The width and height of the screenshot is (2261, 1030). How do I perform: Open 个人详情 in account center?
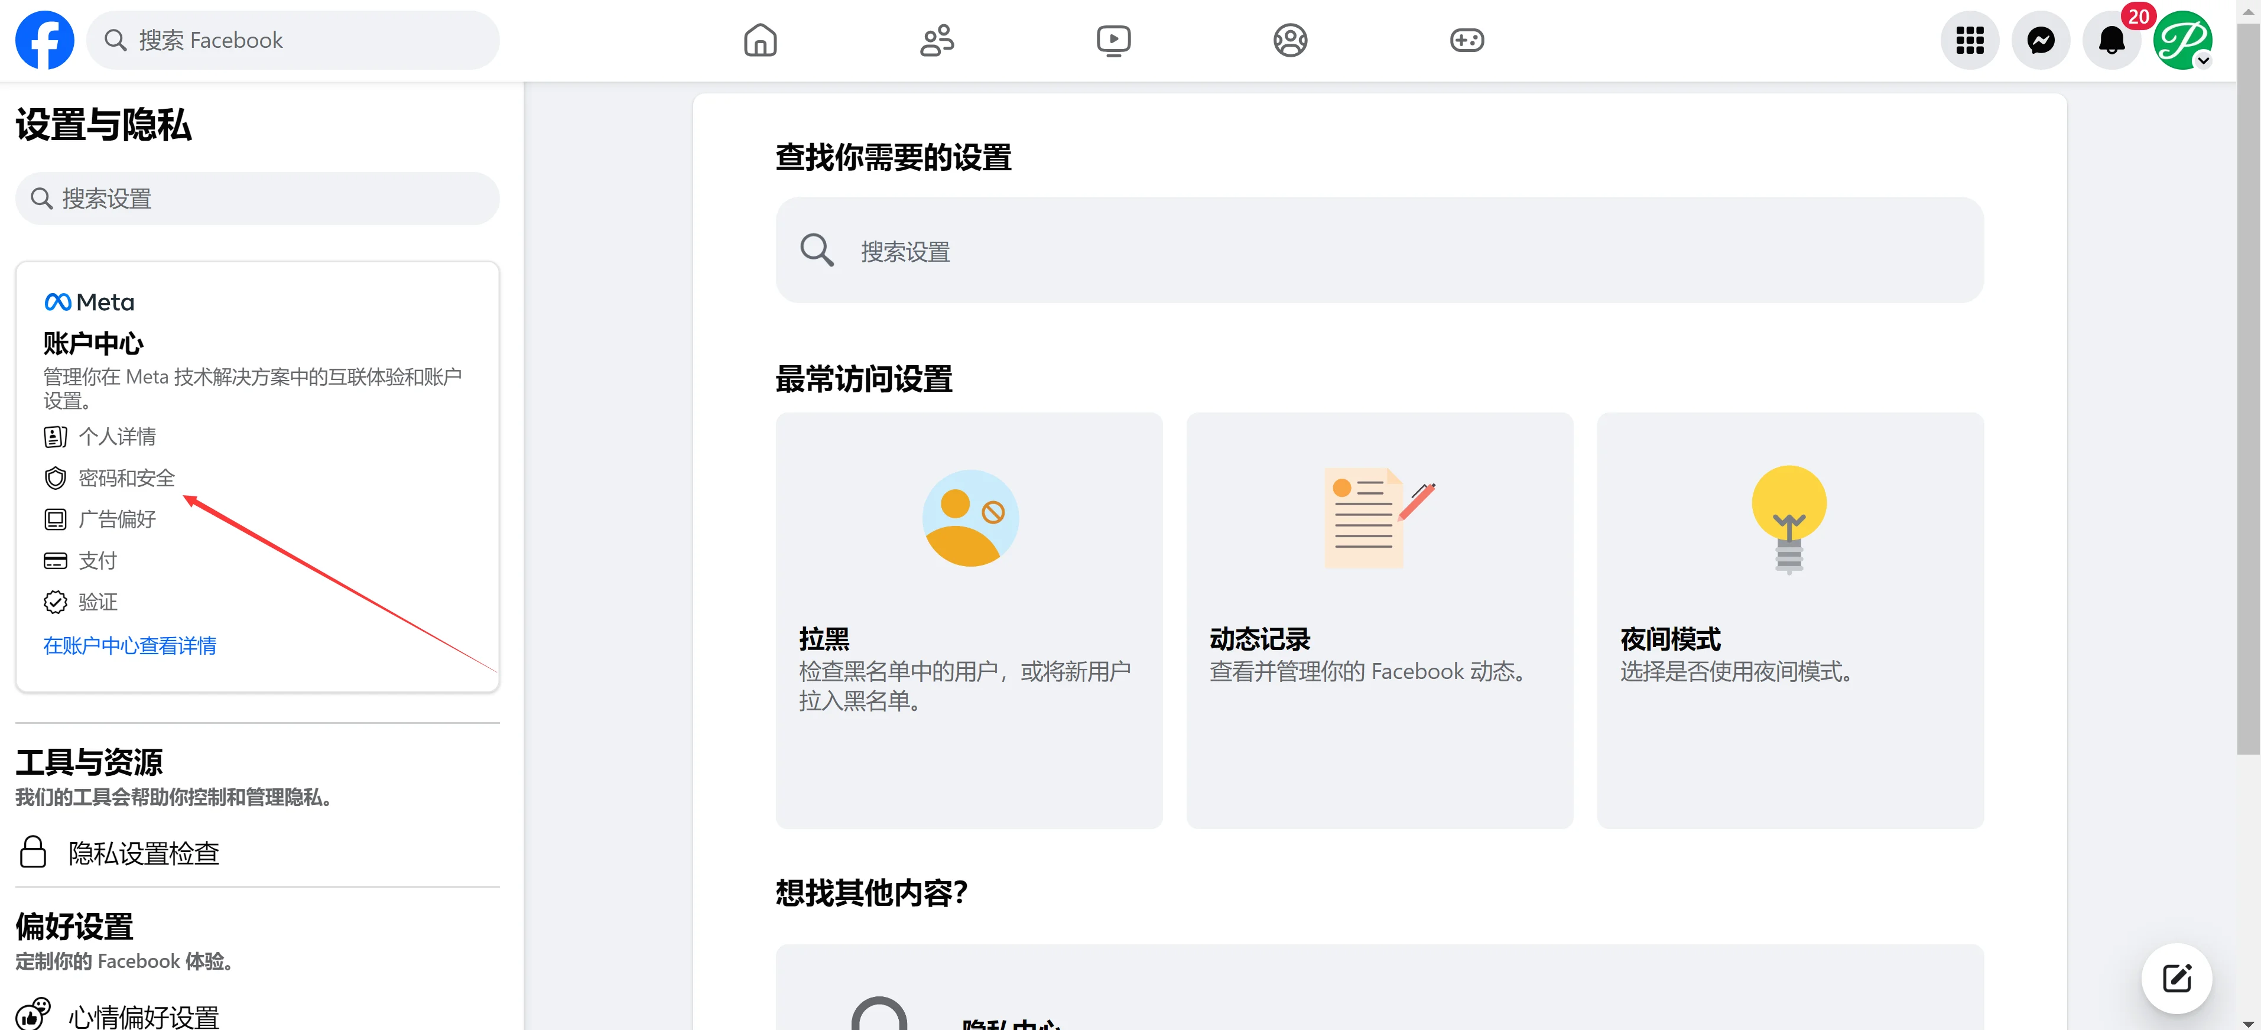point(117,436)
